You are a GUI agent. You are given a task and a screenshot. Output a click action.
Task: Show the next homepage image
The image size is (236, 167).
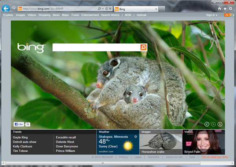coord(213,124)
